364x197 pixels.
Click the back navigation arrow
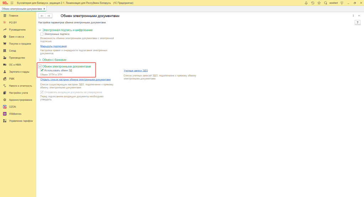coord(42,16)
